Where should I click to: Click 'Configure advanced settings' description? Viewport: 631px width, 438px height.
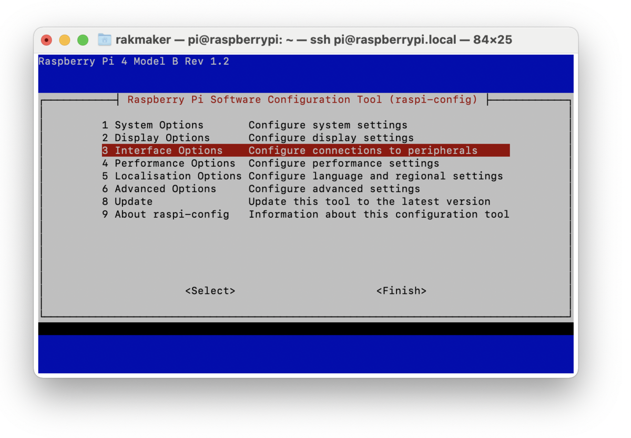tap(334, 189)
